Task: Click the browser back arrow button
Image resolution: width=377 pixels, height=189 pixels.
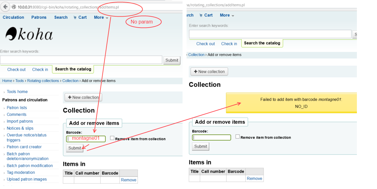Action: pos(5,7)
